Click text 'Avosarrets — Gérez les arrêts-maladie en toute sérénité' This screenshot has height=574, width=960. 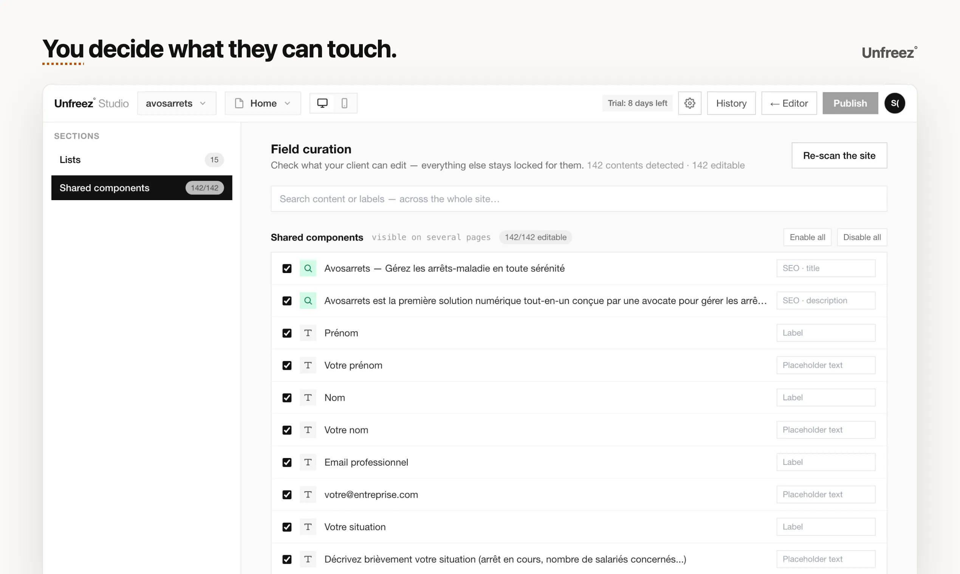[x=444, y=268]
